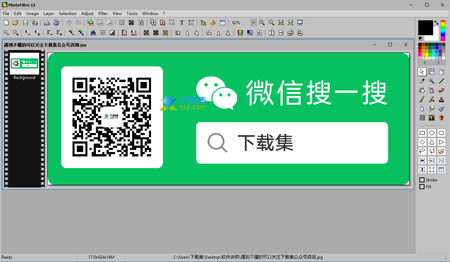The width and height of the screenshot is (450, 262).
Task: Show next palette colors with right arrow
Action: [438, 63]
